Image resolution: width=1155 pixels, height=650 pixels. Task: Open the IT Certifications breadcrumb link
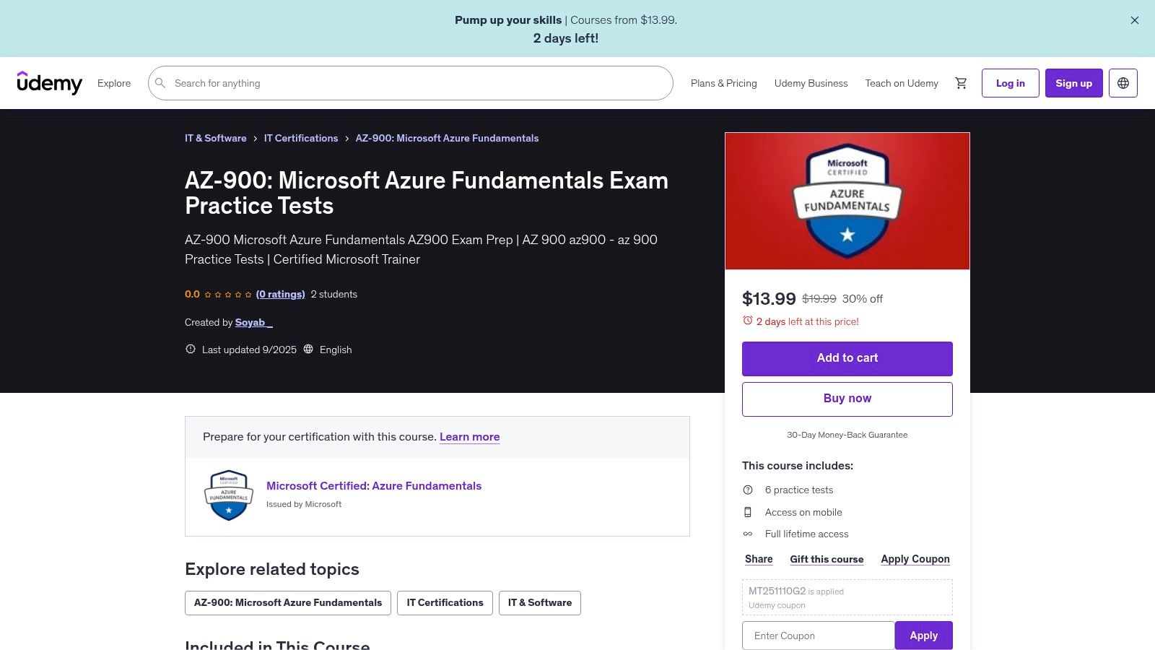(x=301, y=138)
